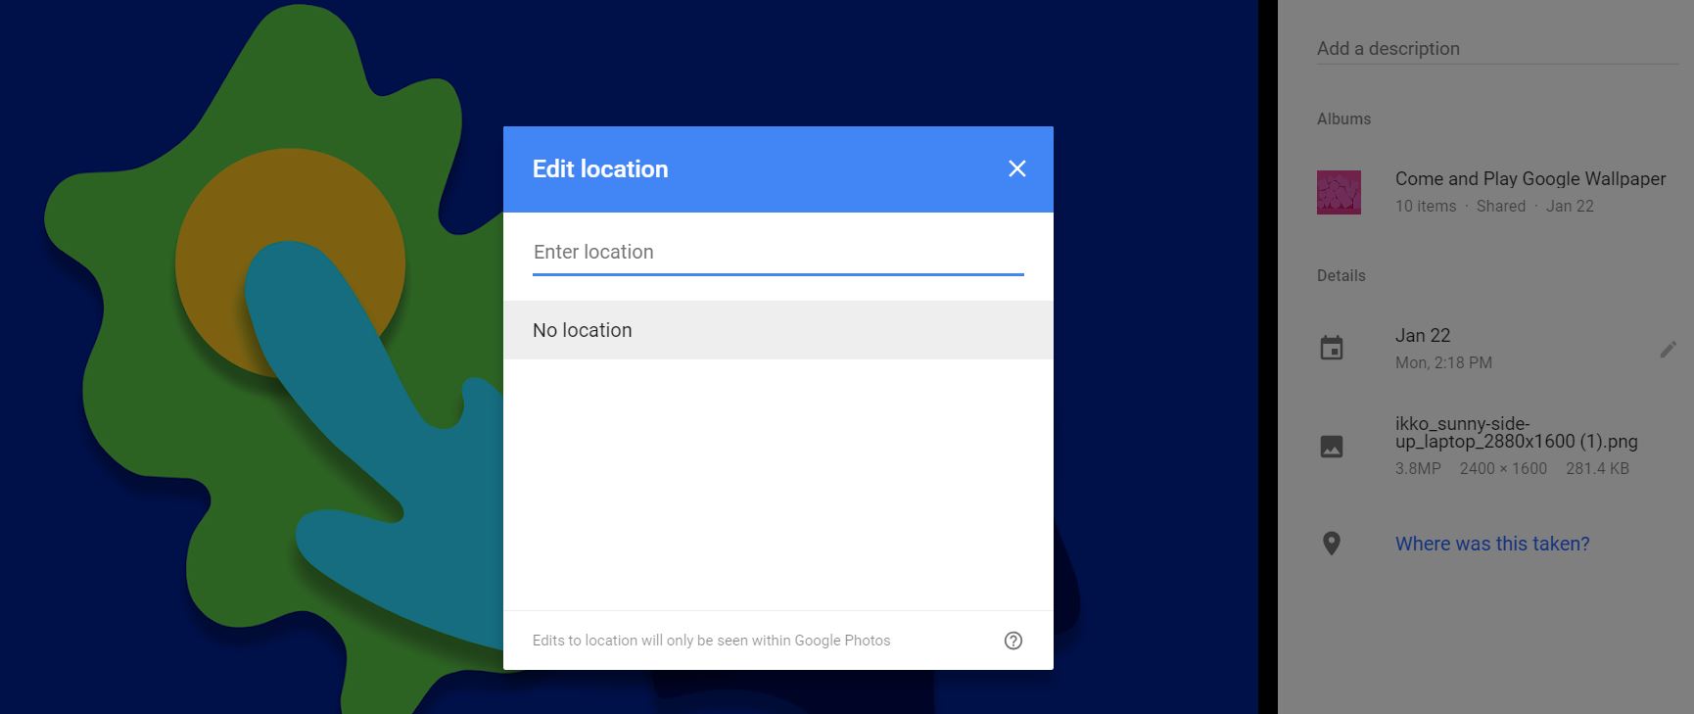Click the '10 items · Shared' album subtitle
The width and height of the screenshot is (1694, 714).
pos(1460,207)
